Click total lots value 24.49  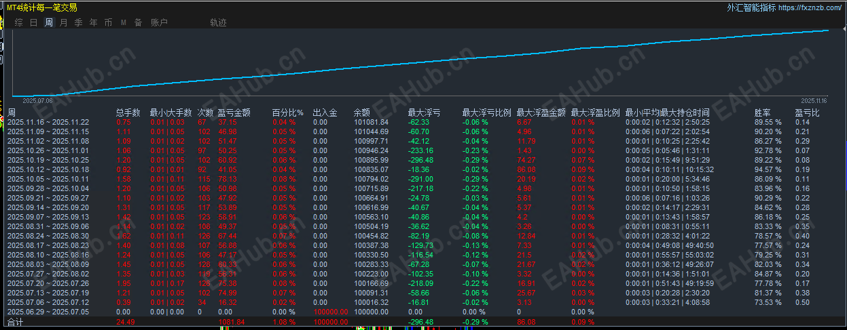pos(126,322)
